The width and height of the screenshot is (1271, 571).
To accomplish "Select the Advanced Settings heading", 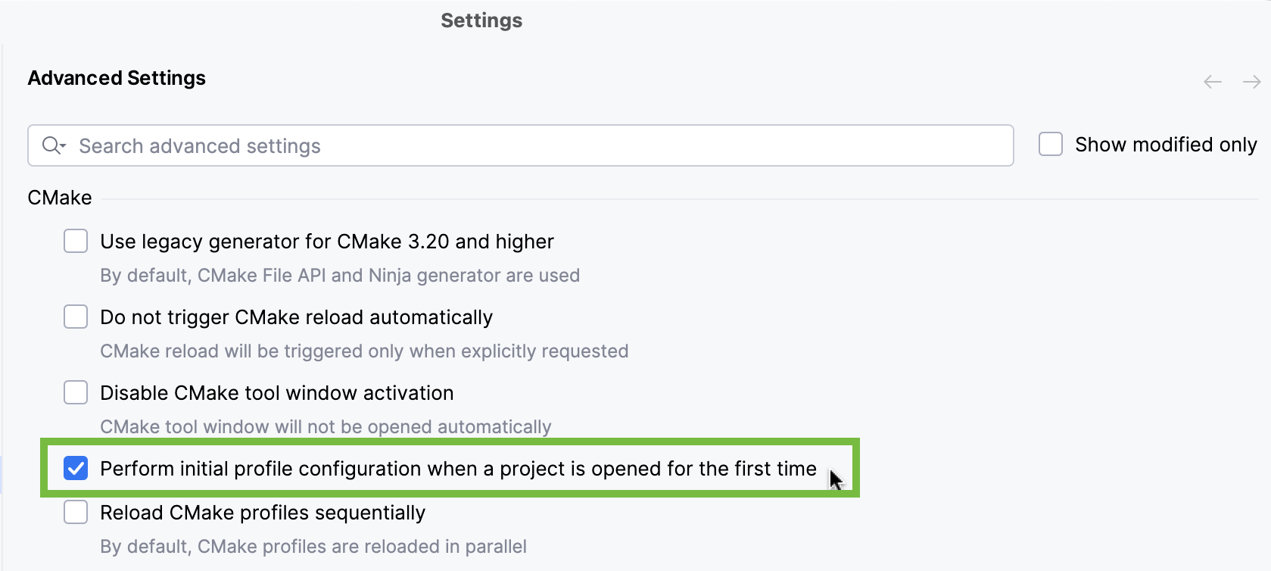I will [116, 77].
